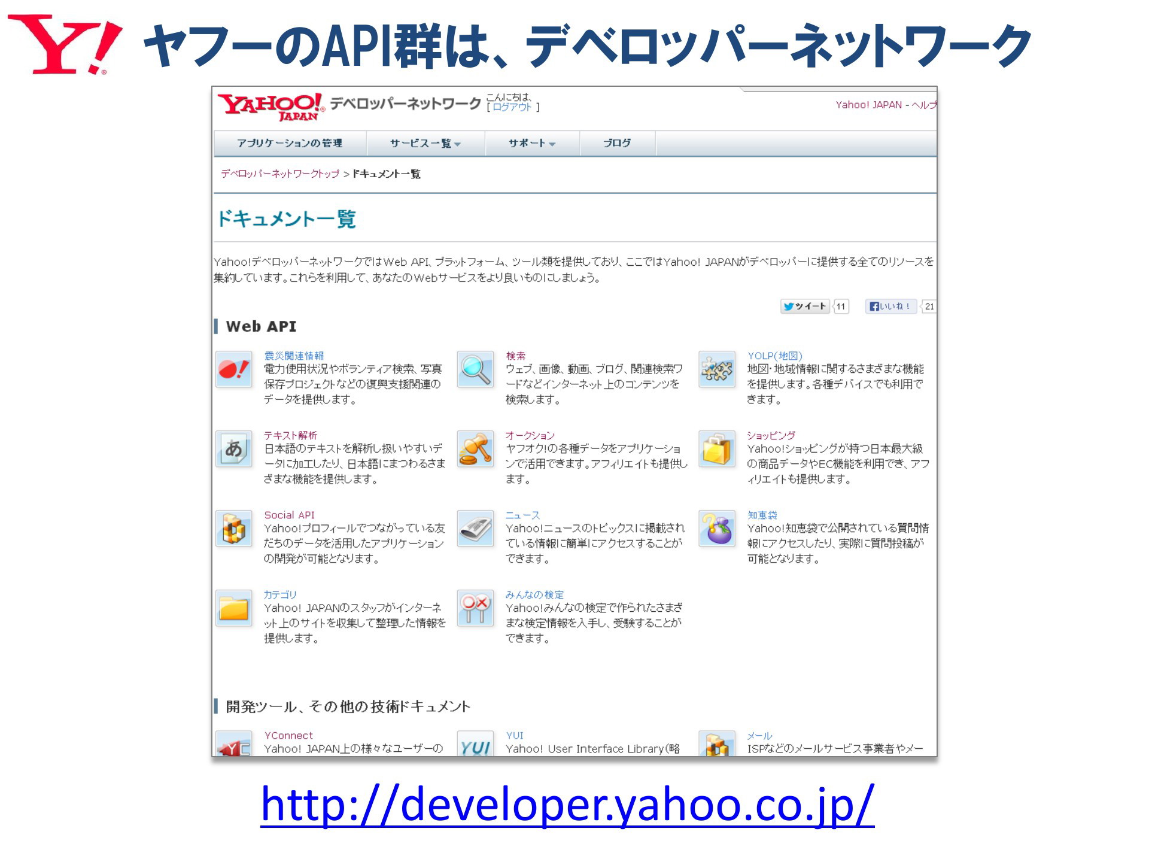This screenshot has height=862, width=1149.
Task: Open アプリケーションの管理 in the navigation bar
Action: pyautogui.click(x=290, y=144)
